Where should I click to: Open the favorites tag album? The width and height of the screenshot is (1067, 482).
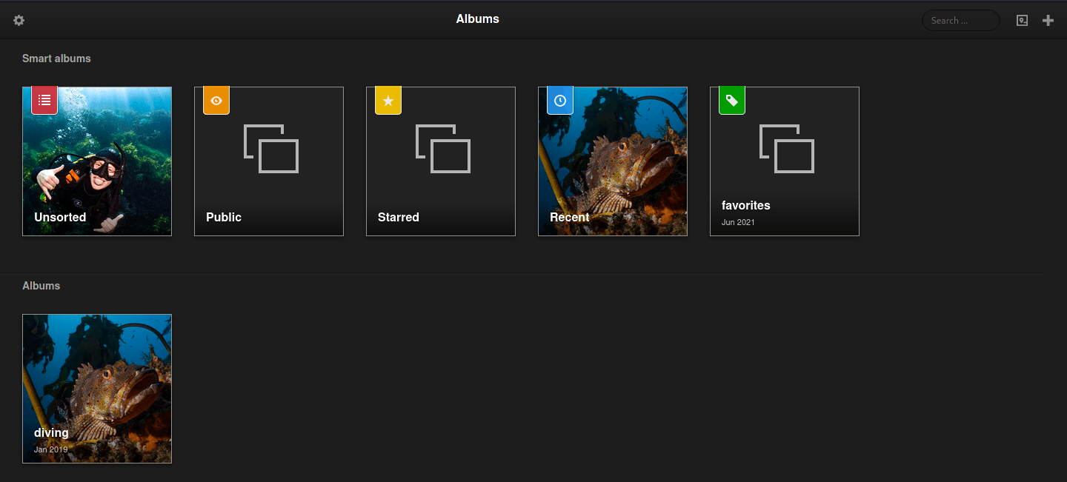pos(785,161)
